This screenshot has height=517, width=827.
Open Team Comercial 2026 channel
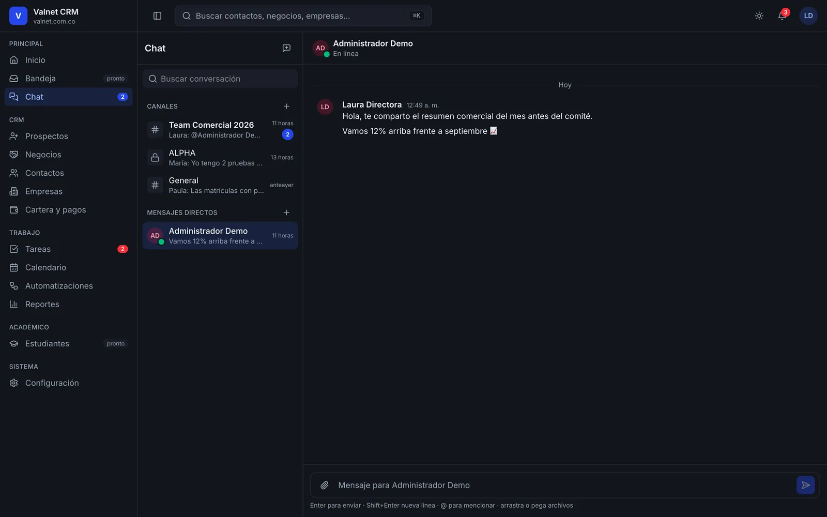click(220, 130)
